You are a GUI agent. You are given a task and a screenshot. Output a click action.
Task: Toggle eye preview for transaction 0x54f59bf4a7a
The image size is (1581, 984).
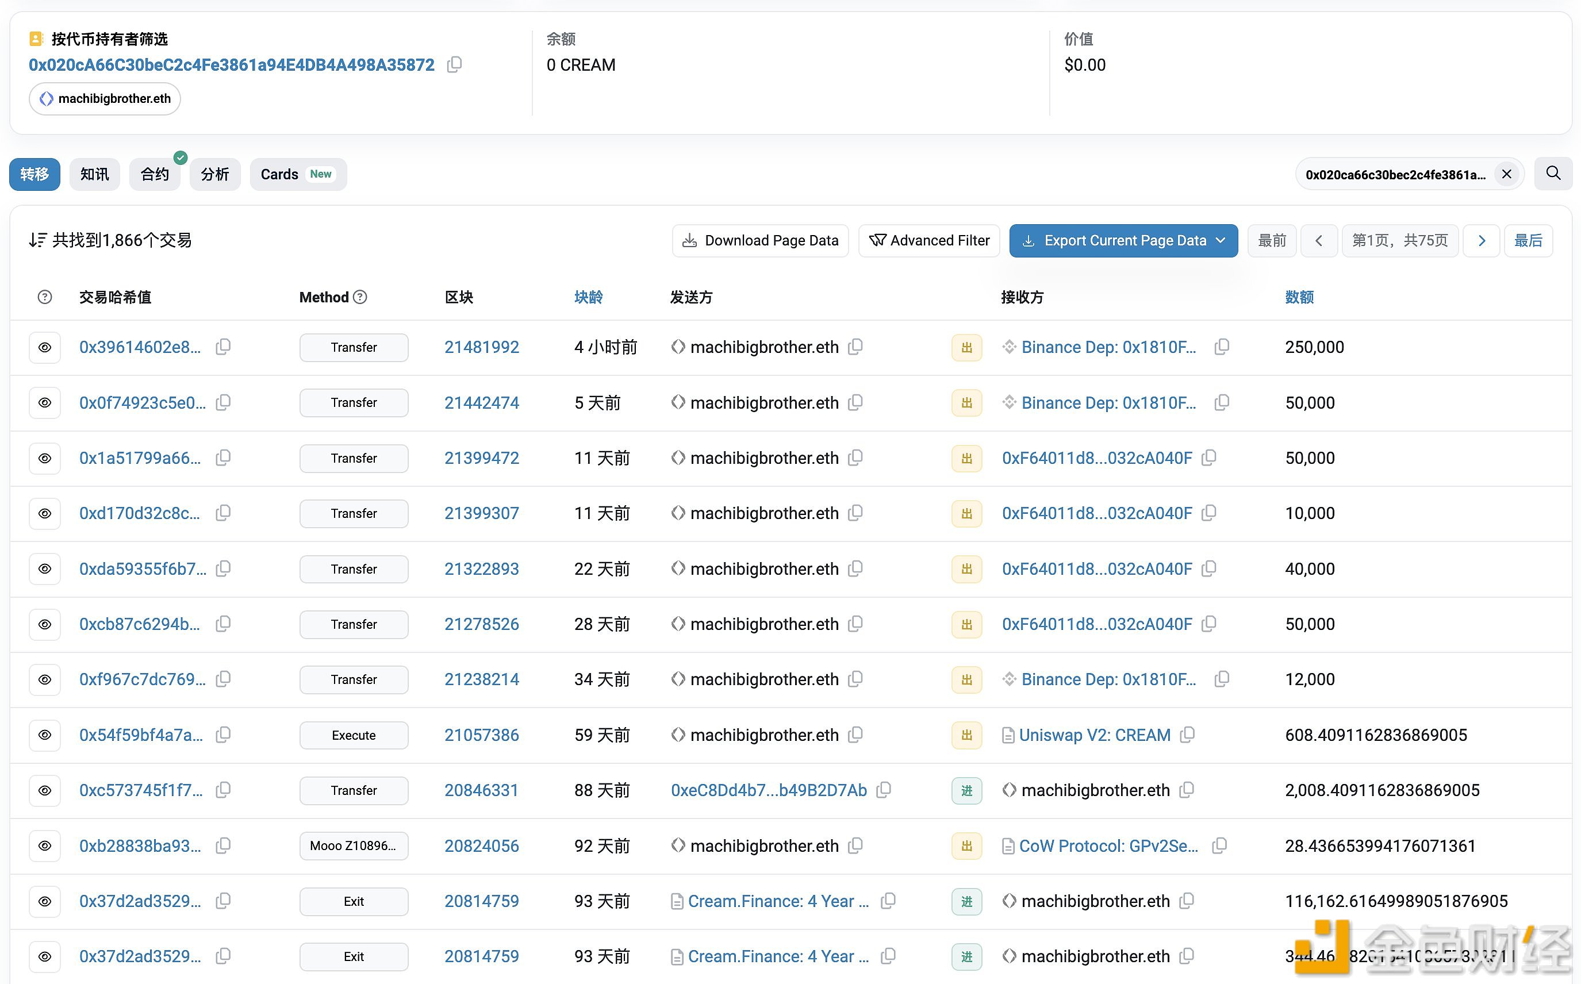click(45, 735)
